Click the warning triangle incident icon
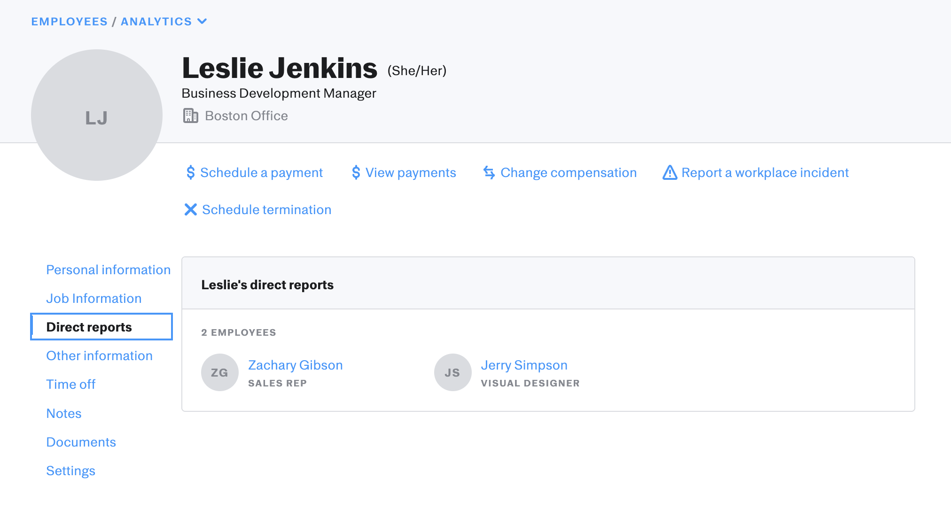Image resolution: width=951 pixels, height=509 pixels. 670,173
